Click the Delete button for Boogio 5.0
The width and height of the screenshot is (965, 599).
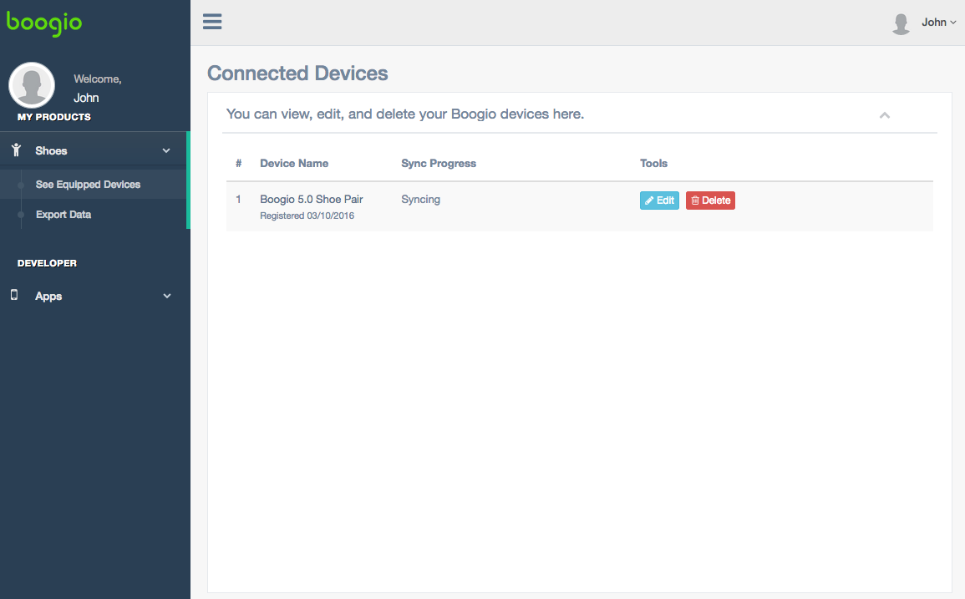(710, 200)
